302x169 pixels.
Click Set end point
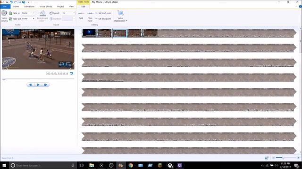point(103,19)
